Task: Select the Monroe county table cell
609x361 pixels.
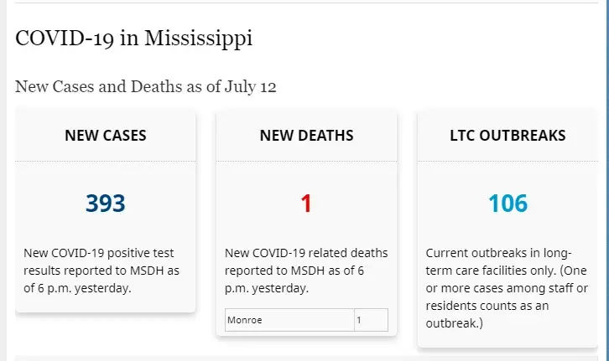Action: click(x=289, y=320)
